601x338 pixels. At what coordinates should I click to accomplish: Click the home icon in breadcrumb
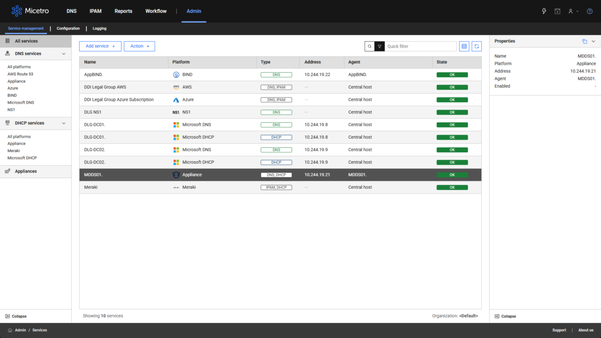click(10, 330)
